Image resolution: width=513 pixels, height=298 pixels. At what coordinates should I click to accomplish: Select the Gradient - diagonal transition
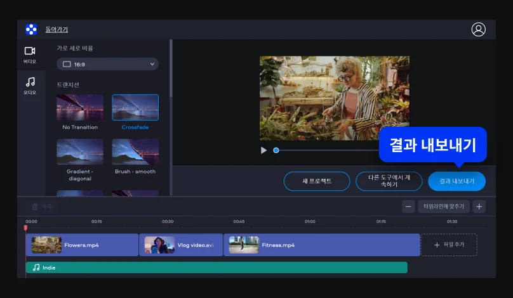pos(80,152)
